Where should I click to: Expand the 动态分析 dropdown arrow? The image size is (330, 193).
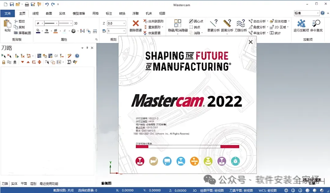267,21
